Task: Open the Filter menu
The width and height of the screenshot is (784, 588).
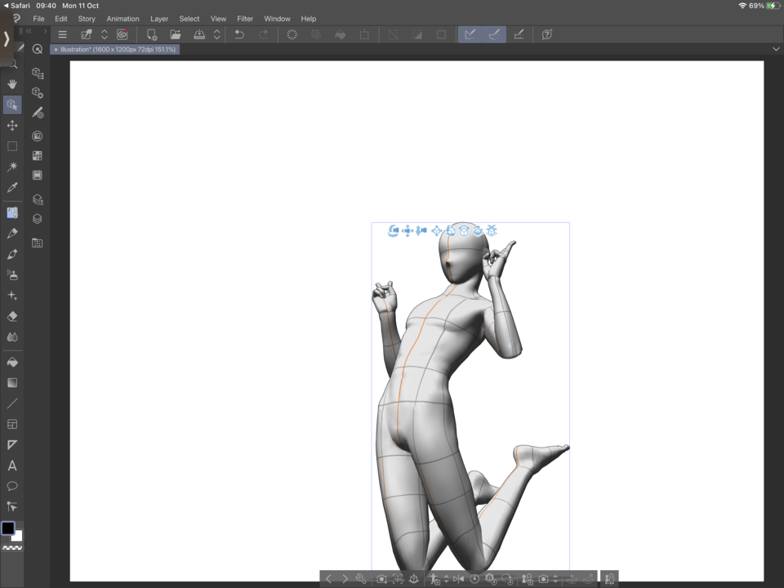Action: [x=245, y=19]
